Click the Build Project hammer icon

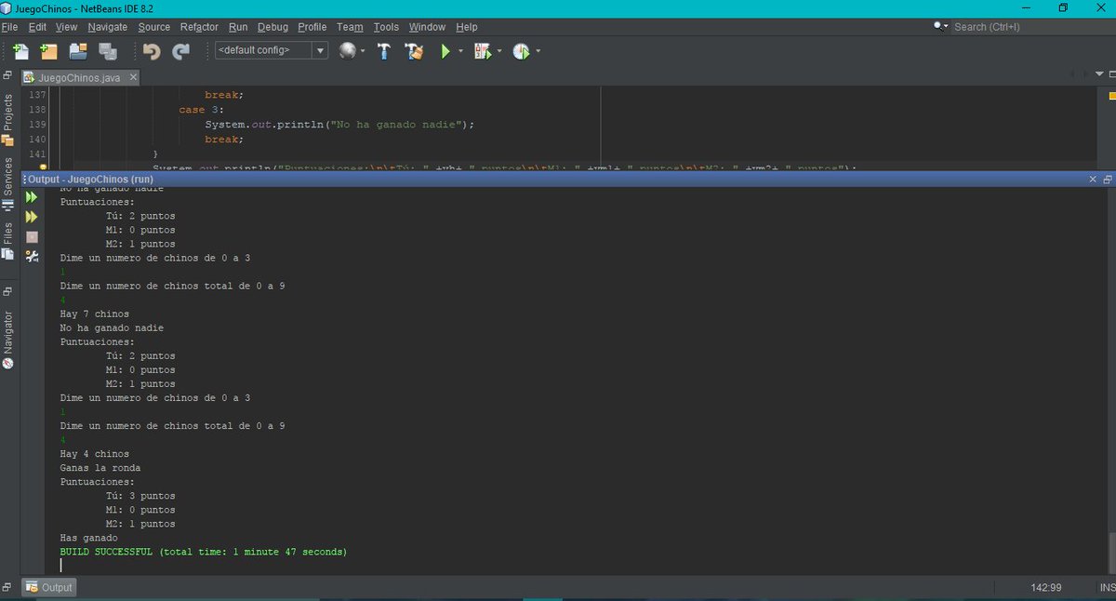click(383, 51)
